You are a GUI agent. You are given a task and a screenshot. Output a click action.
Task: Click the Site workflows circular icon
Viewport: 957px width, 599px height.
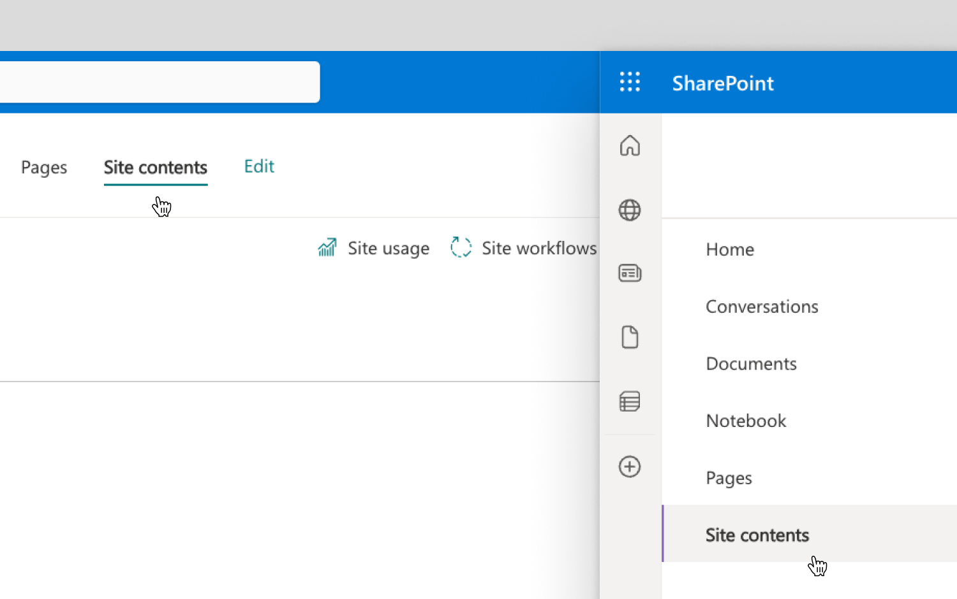[461, 247]
